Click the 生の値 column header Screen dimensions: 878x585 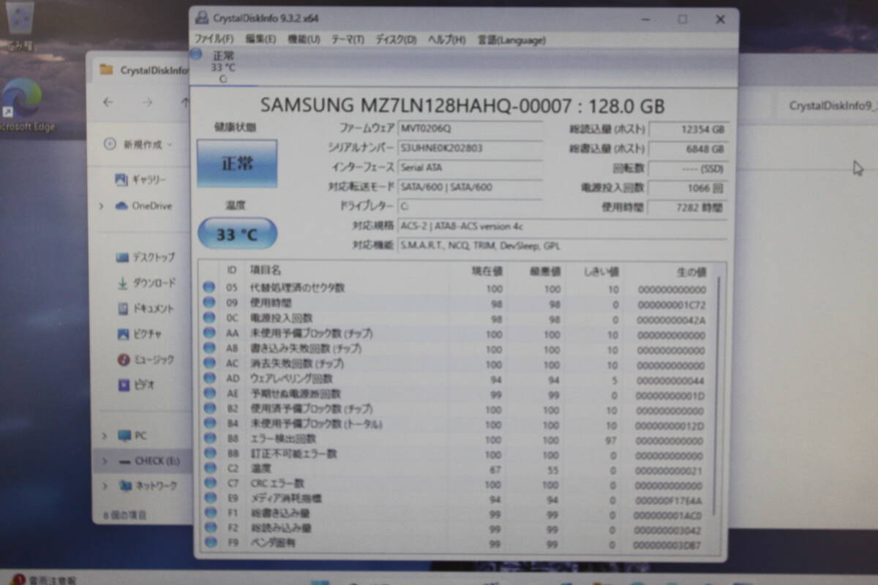click(x=691, y=272)
